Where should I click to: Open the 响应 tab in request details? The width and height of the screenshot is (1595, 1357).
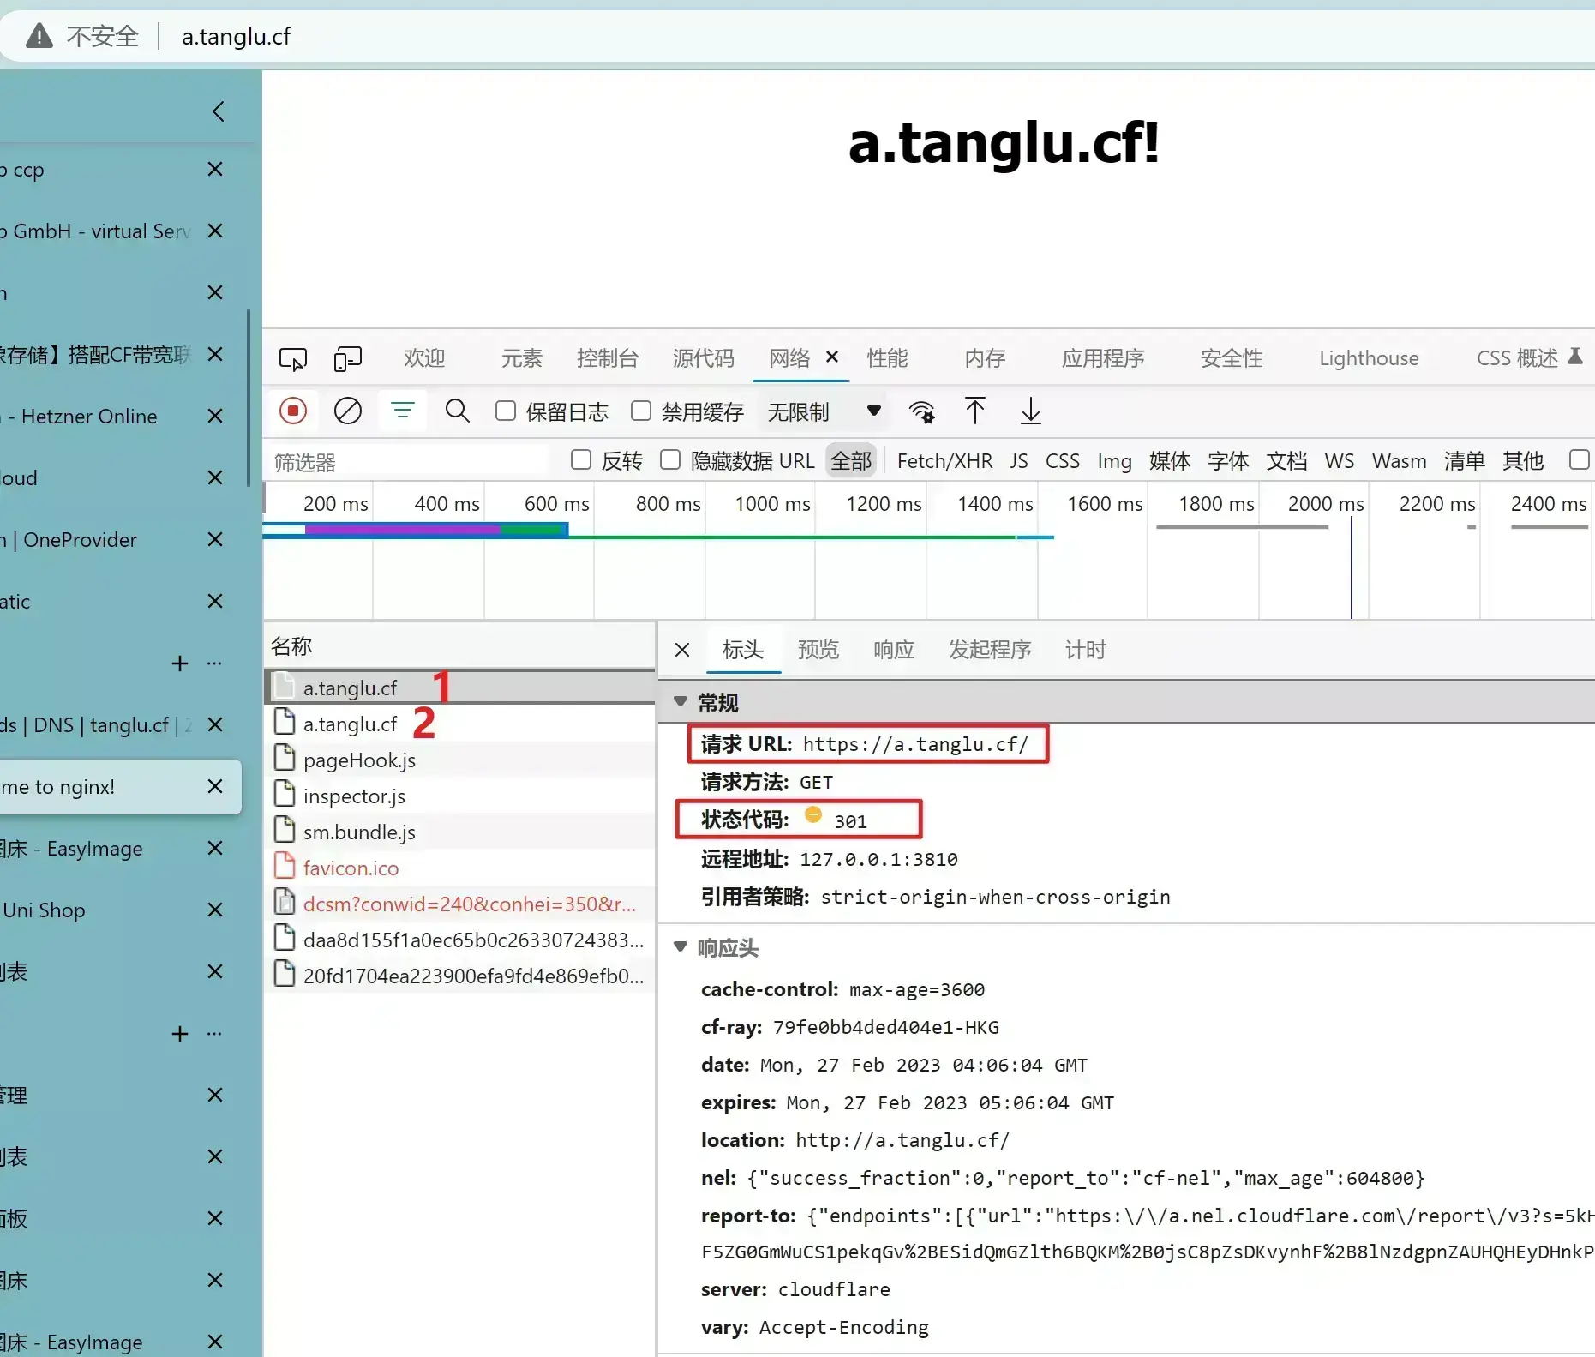pos(894,650)
